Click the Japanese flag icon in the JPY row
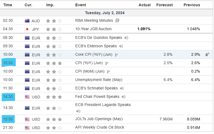The image size is (214, 134). pyautogui.click(x=27, y=29)
